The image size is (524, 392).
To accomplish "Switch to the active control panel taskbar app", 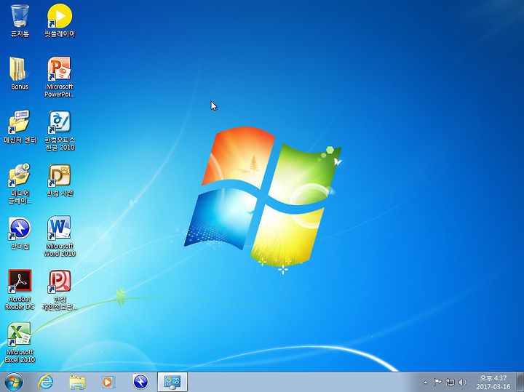I will [x=172, y=382].
